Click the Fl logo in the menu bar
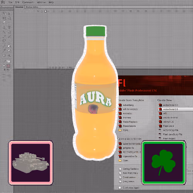 [x=3, y=2]
